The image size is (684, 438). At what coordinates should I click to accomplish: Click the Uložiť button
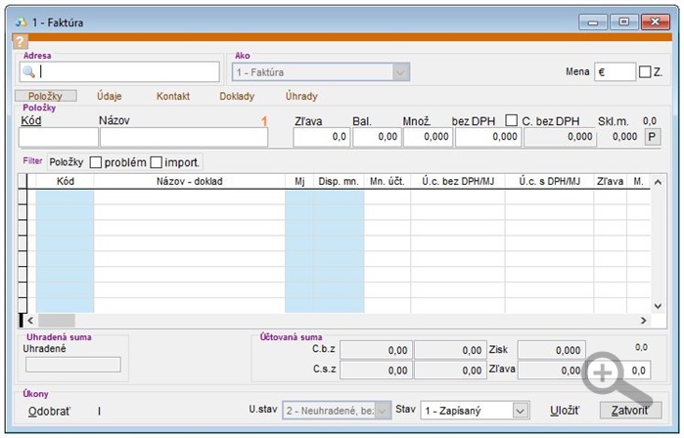click(x=565, y=411)
